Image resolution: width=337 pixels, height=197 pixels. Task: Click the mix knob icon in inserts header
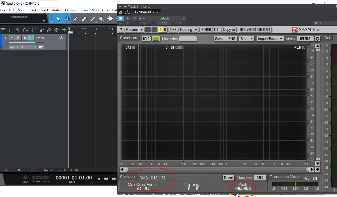coord(121,12)
